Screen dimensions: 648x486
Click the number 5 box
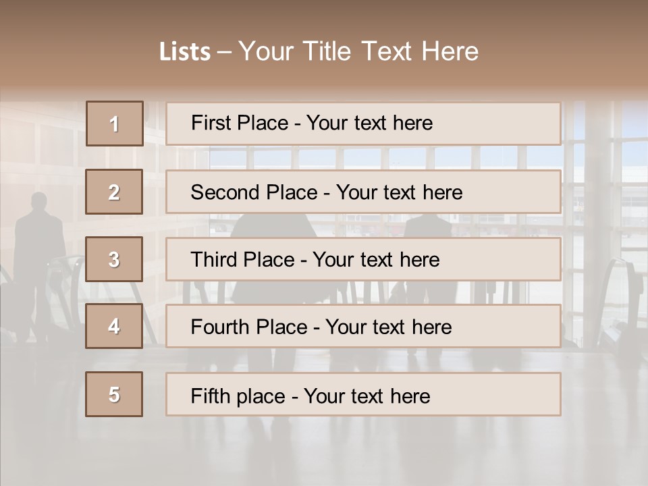pyautogui.click(x=114, y=394)
